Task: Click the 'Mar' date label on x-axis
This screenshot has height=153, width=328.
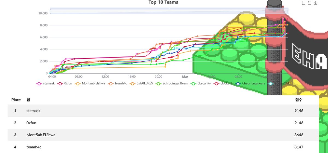Action: [185, 77]
